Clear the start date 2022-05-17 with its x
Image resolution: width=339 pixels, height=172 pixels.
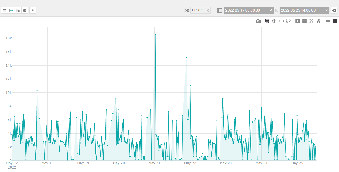point(270,10)
